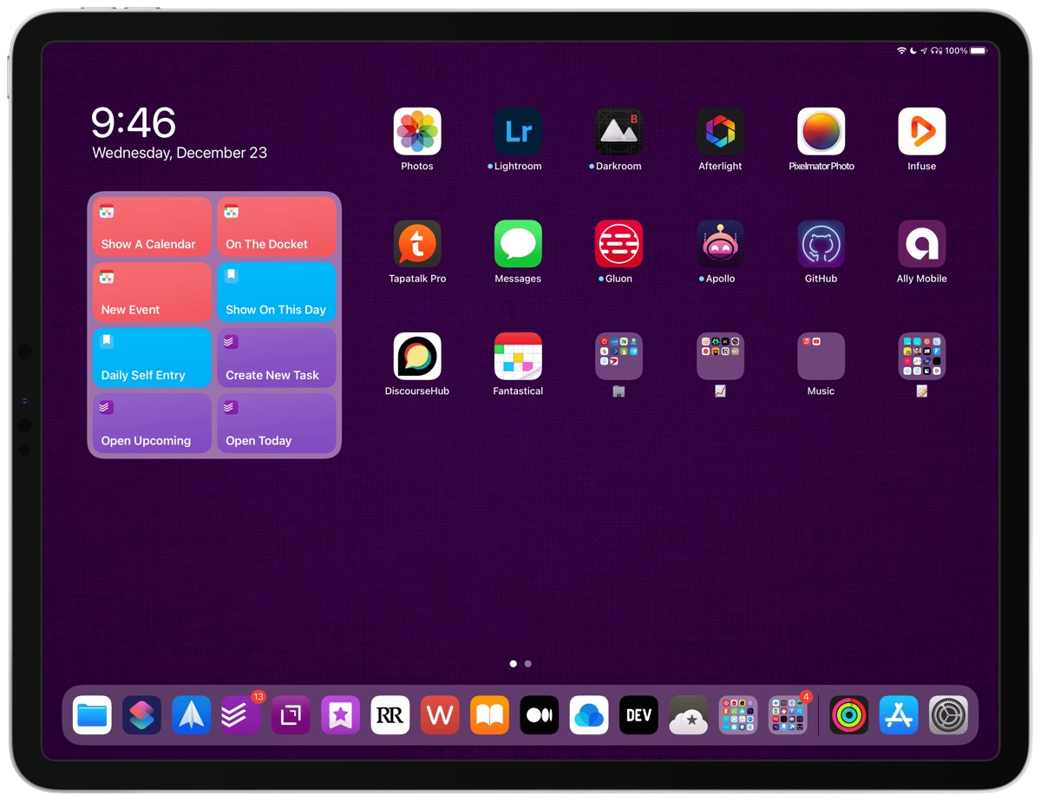
Task: Open the folder labeled with a memo emoji
Action: (921, 356)
